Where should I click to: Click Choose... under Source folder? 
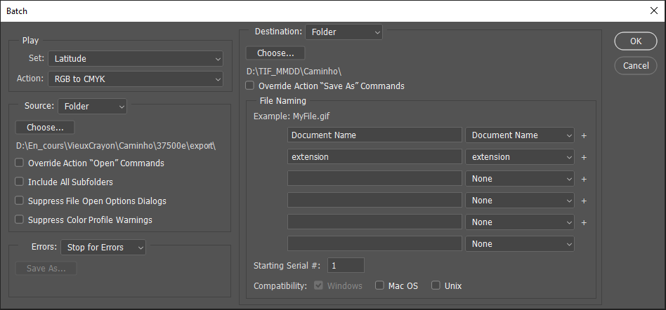[x=45, y=128]
